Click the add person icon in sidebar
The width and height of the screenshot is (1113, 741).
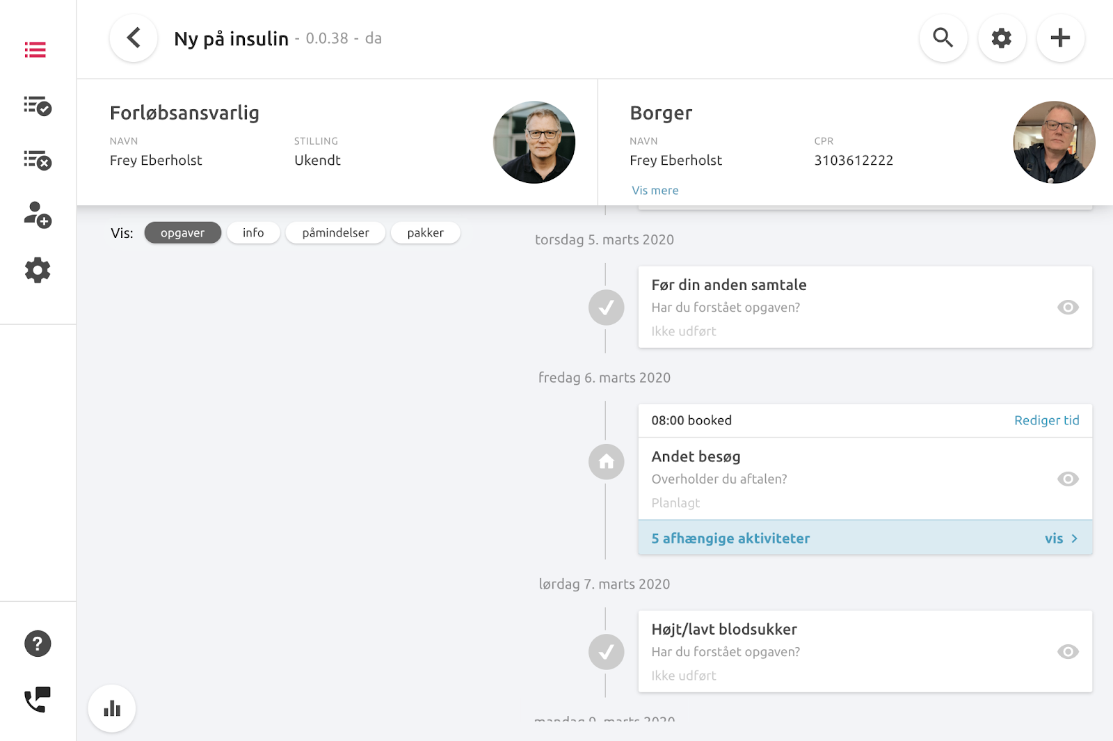pyautogui.click(x=38, y=215)
